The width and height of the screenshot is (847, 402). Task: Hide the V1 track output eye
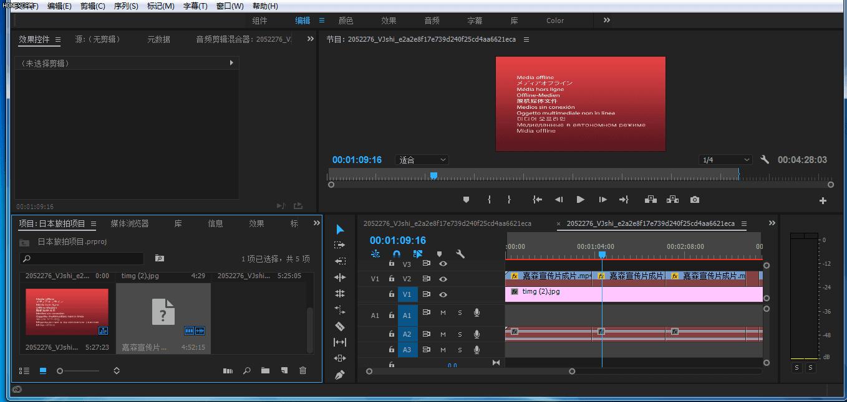443,294
